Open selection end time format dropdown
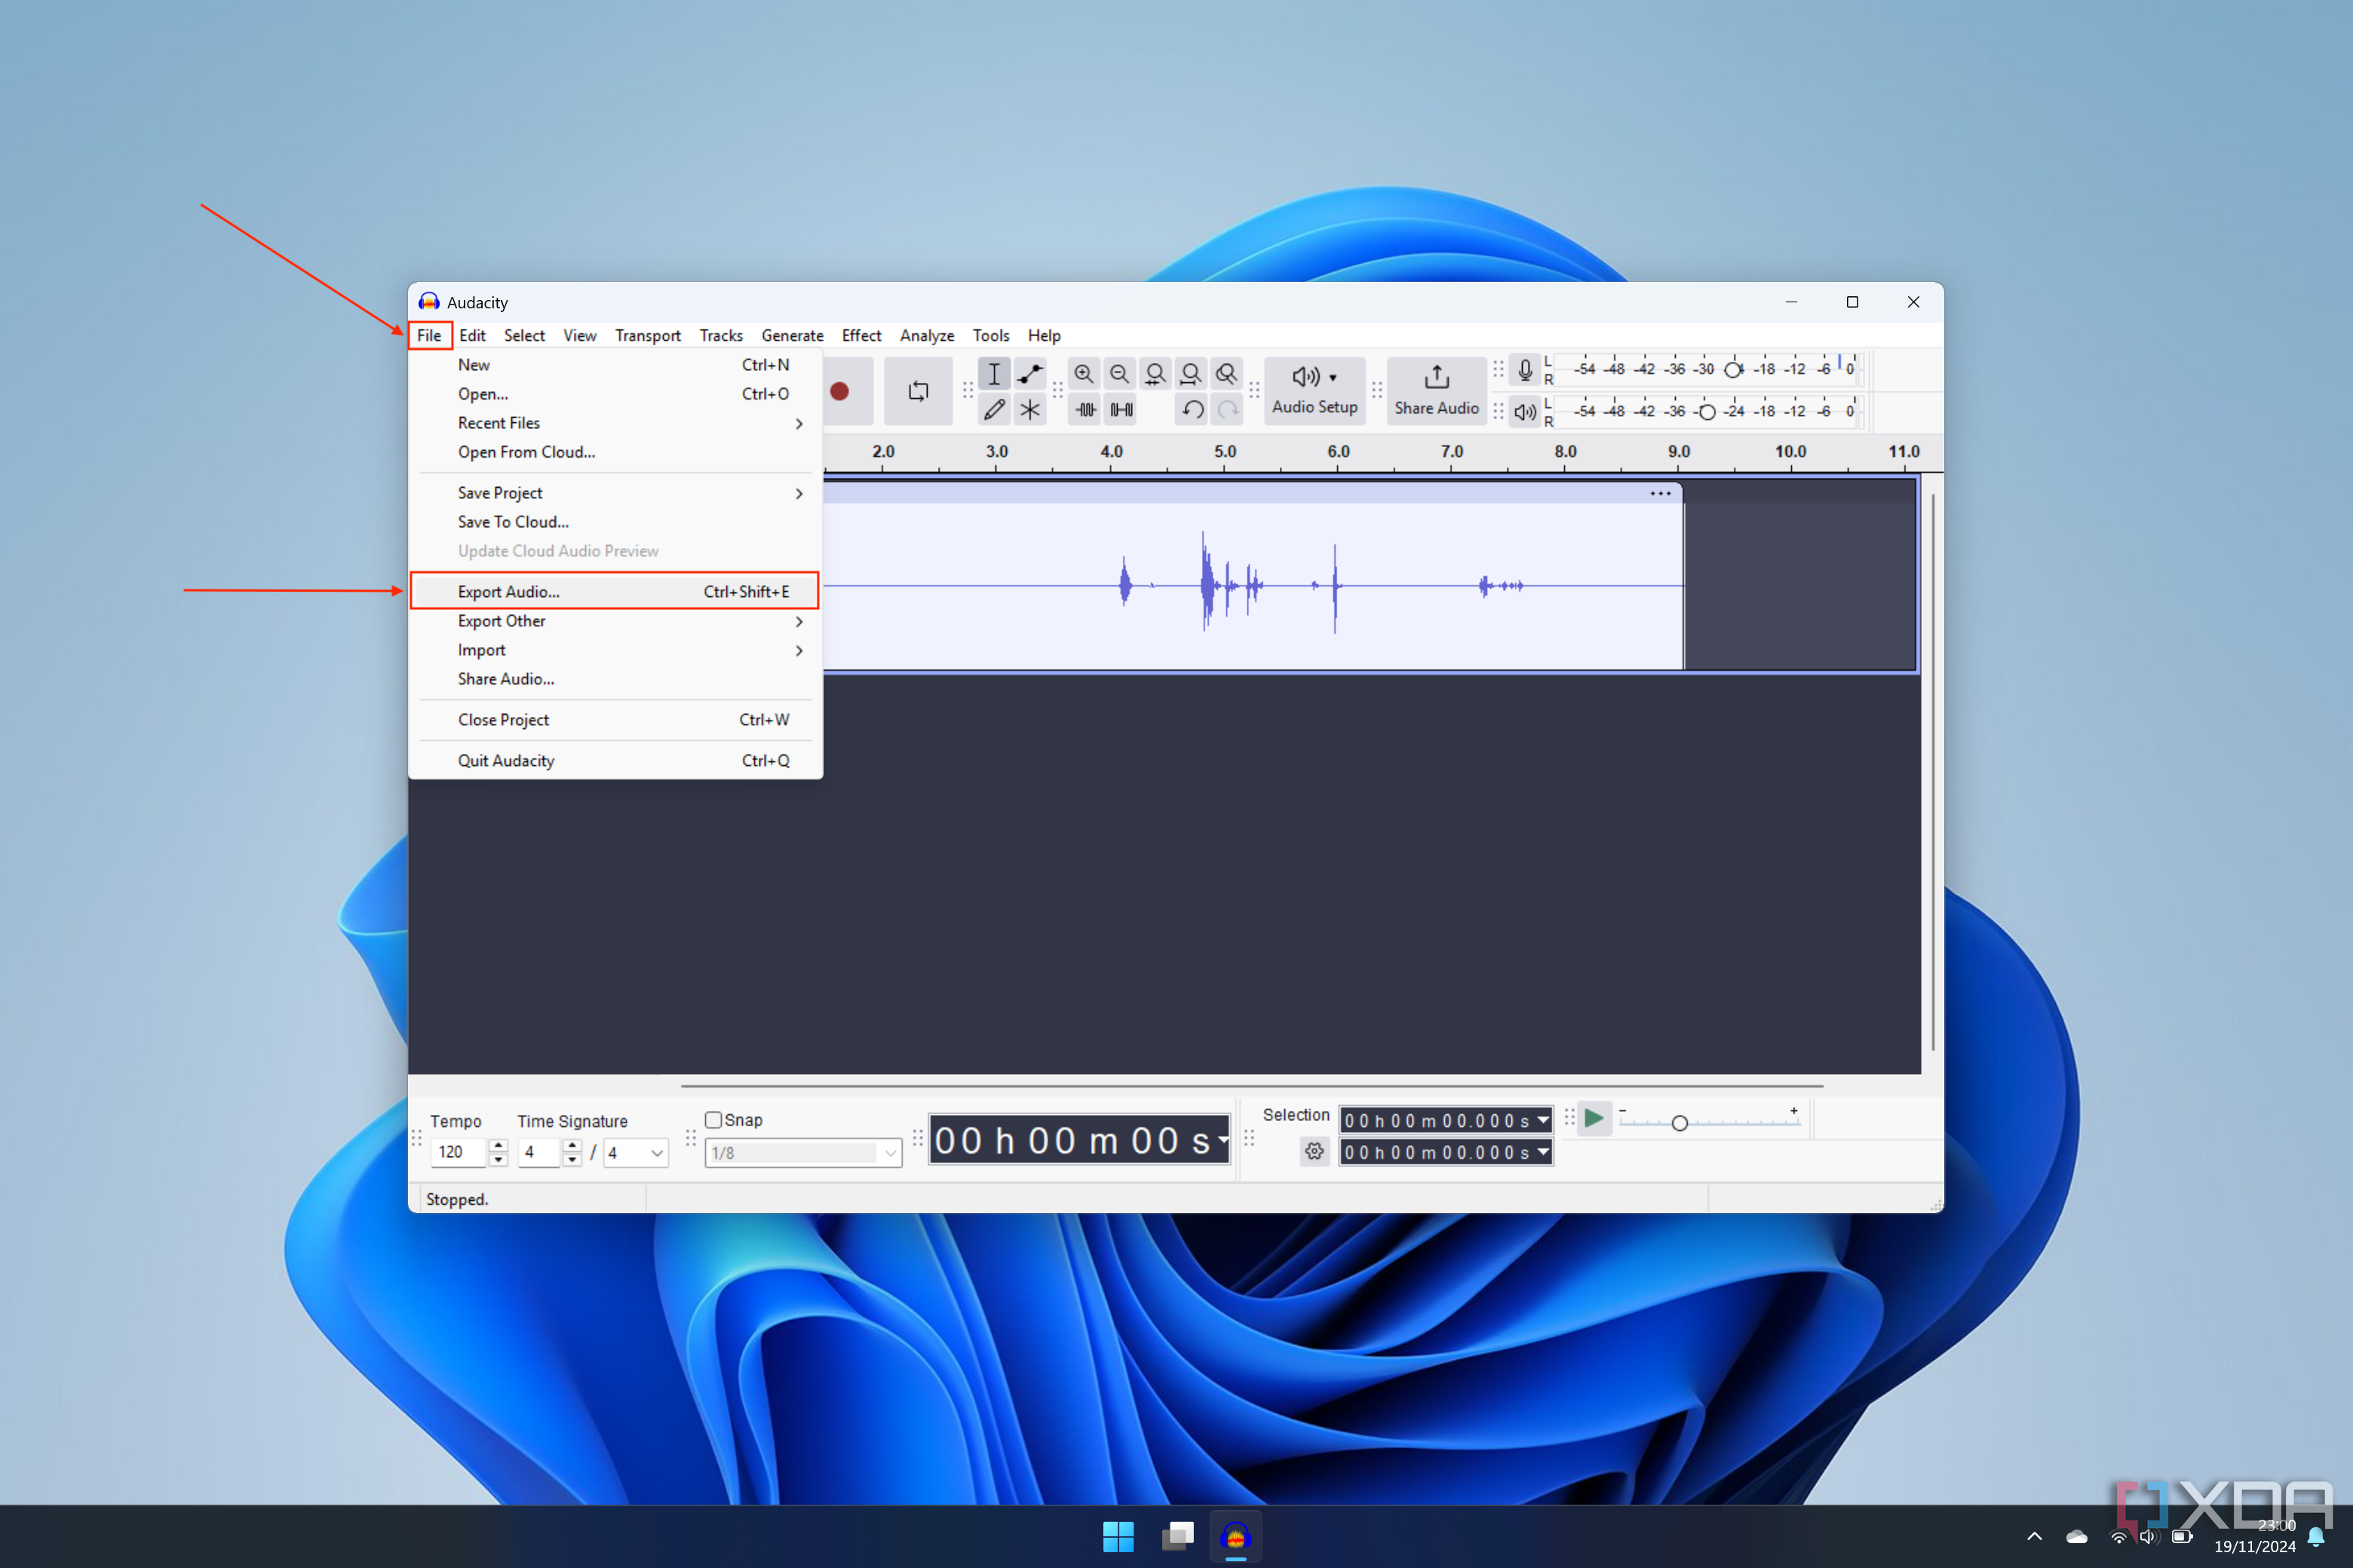 [1544, 1152]
